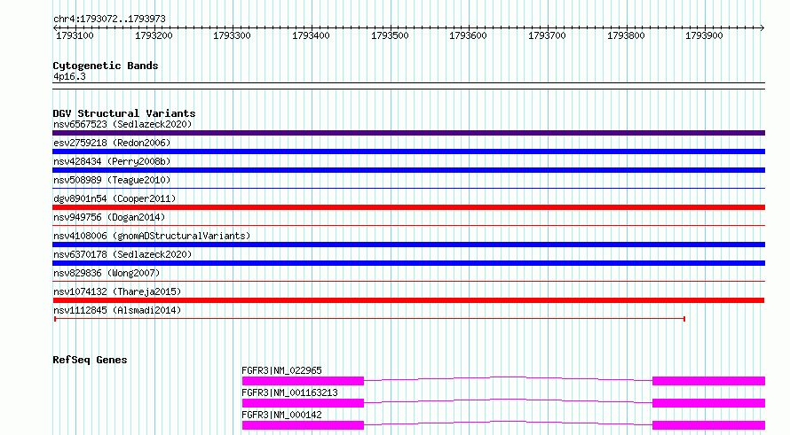790x435 pixels.
Task: Click second exon of FGFR3|NM_001163213
Action: (709, 403)
